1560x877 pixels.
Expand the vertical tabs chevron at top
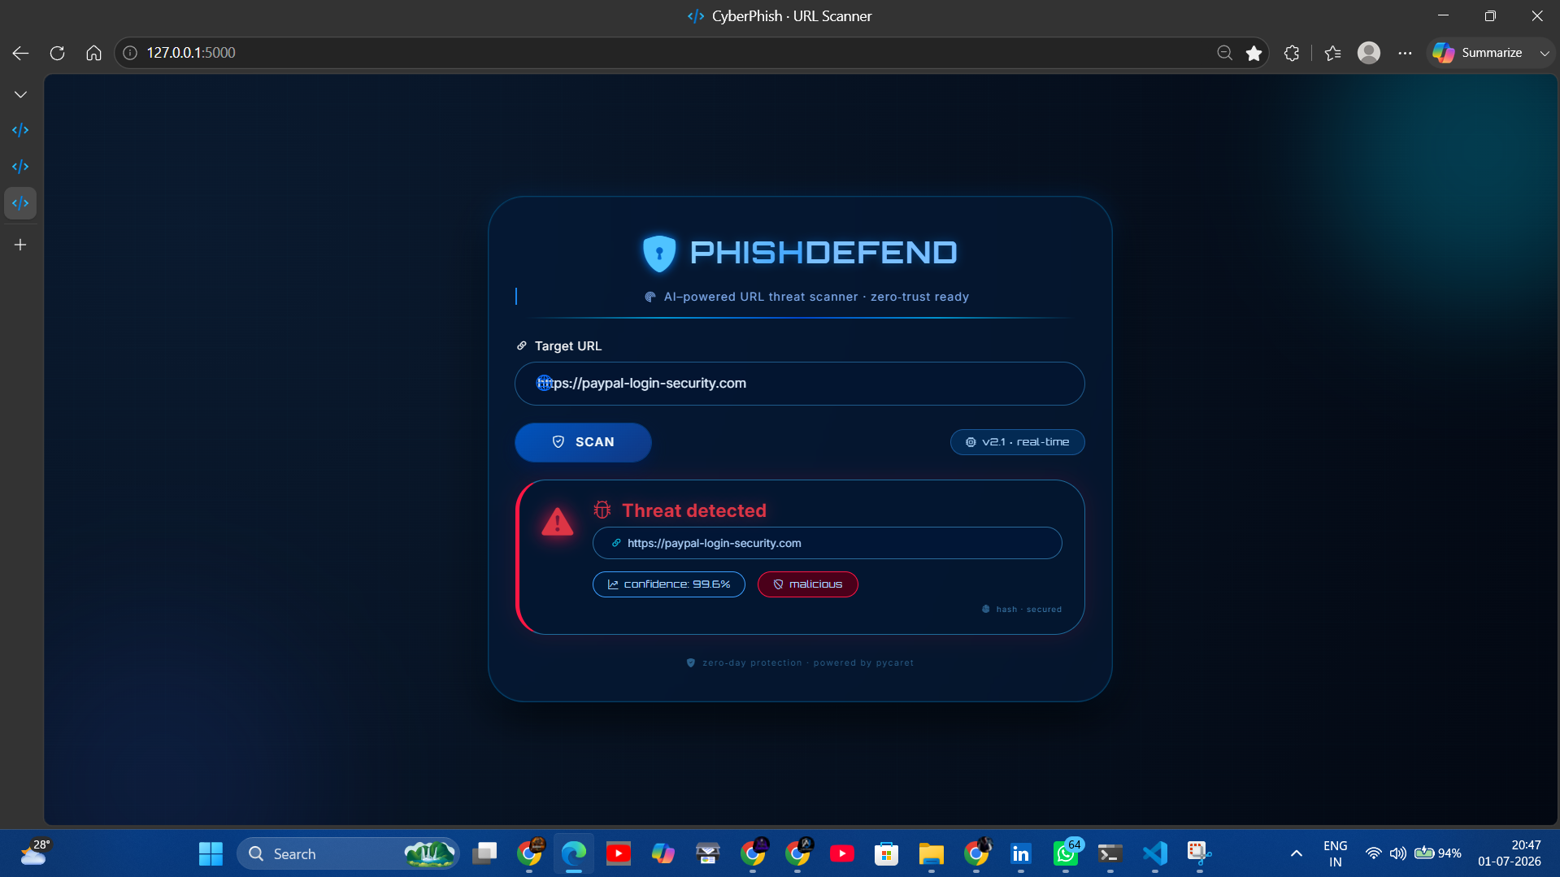tap(20, 94)
